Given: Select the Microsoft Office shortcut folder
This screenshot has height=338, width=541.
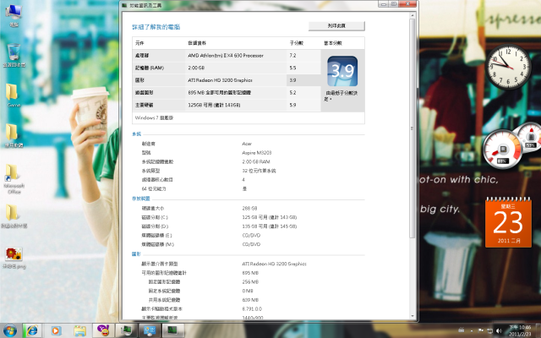Looking at the screenshot, I should coord(14,178).
